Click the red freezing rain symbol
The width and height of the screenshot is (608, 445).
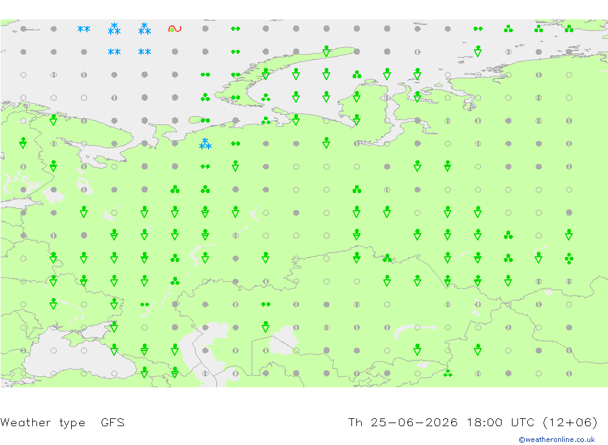(x=175, y=29)
